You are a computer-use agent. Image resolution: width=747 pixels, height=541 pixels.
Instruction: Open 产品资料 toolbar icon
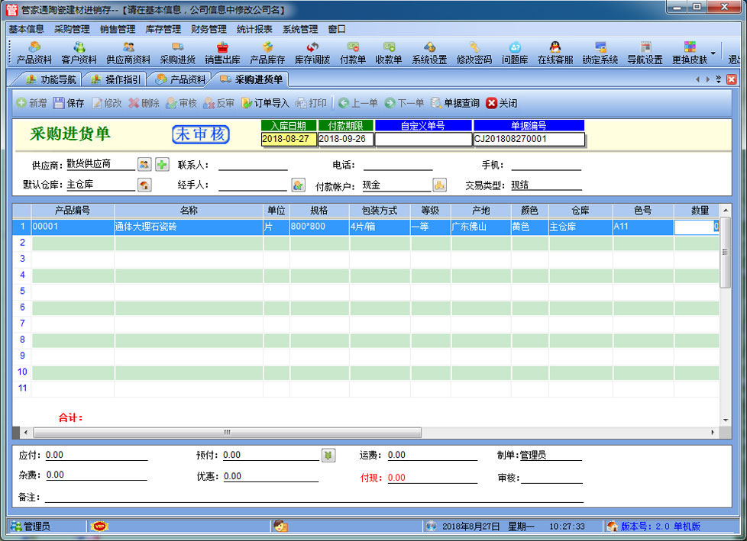(34, 53)
